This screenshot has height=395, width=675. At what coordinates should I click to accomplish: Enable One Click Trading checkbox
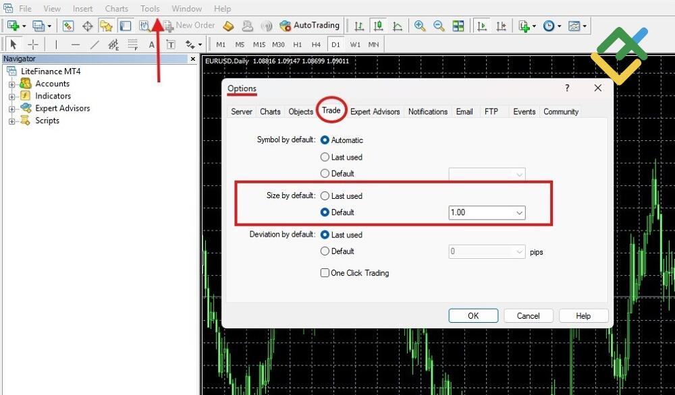(325, 273)
